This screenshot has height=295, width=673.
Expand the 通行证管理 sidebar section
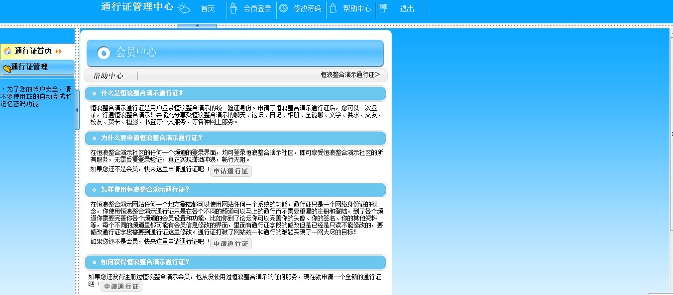[x=37, y=67]
